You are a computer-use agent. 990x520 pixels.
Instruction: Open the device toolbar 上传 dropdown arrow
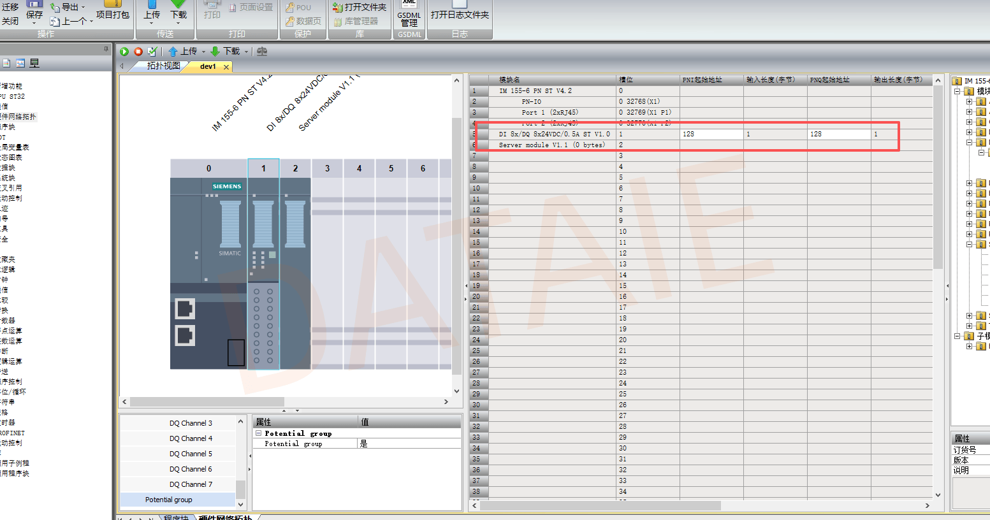coord(203,52)
